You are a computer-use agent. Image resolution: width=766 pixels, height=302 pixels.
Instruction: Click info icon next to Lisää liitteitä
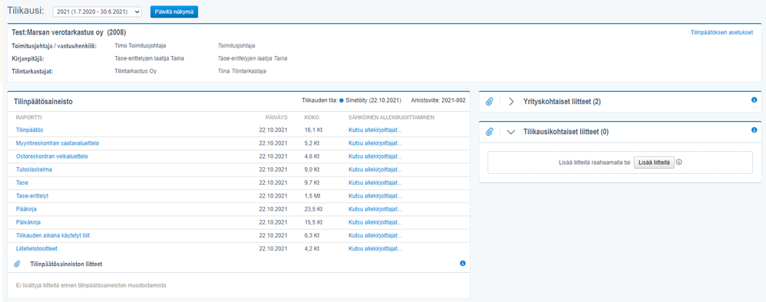(x=679, y=162)
